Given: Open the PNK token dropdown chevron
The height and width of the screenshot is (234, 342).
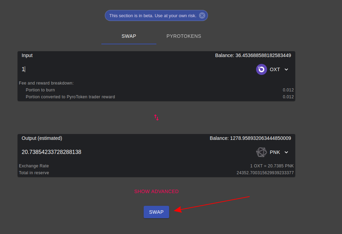Looking at the screenshot, I should pos(286,152).
